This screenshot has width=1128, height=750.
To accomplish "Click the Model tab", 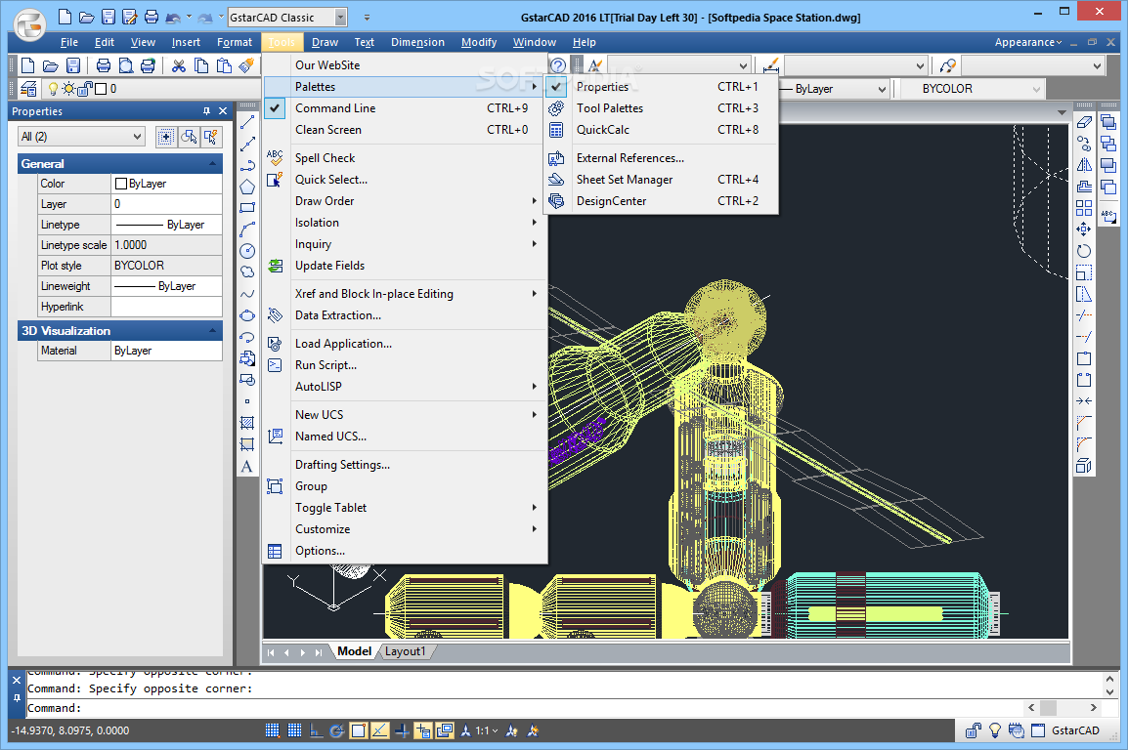I will (x=355, y=651).
